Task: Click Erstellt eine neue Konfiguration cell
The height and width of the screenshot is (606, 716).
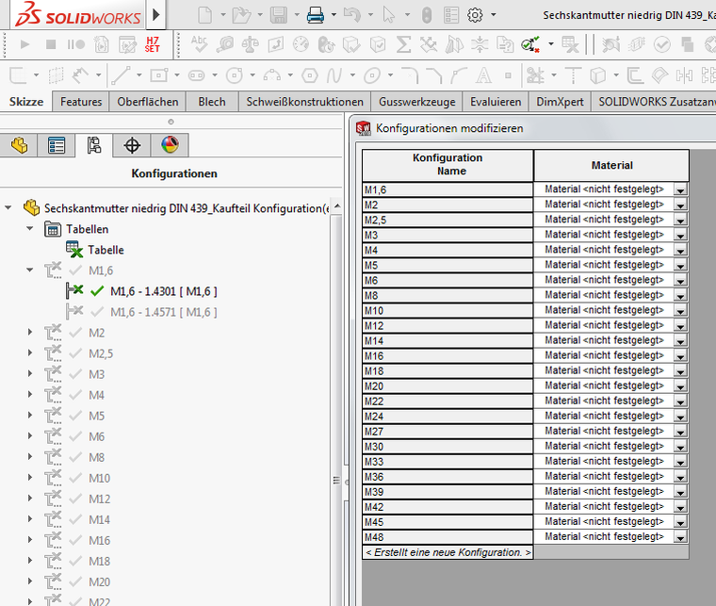Action: click(447, 552)
